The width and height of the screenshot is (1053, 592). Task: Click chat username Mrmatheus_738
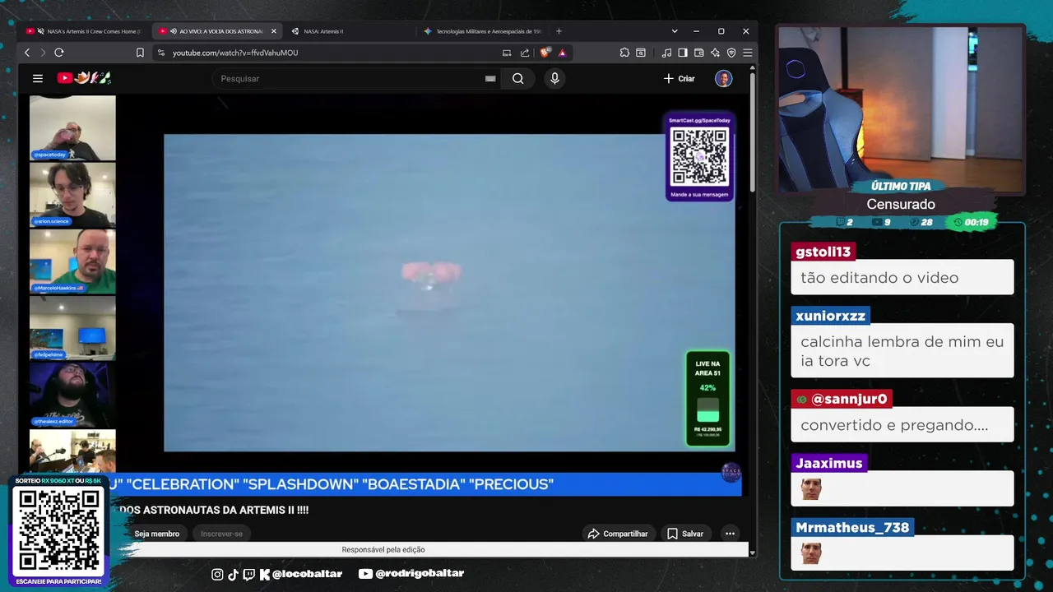pos(852,527)
